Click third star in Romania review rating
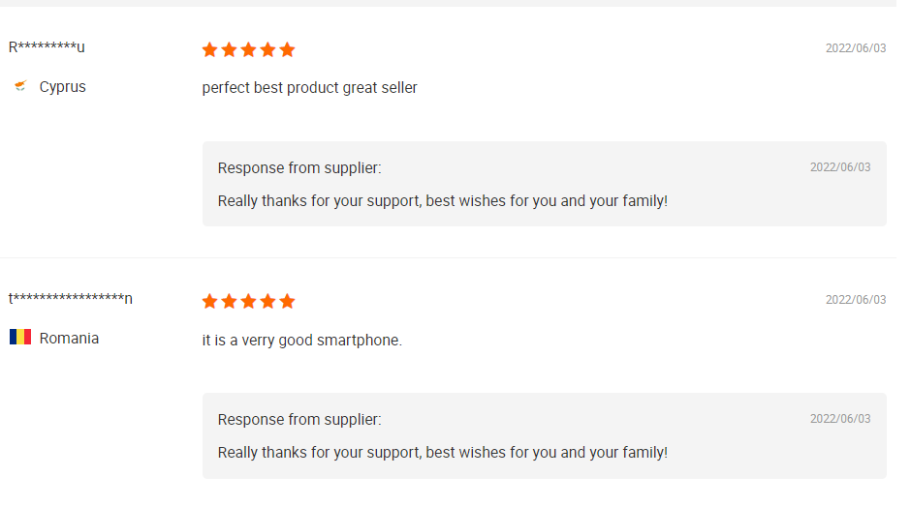 (x=248, y=301)
